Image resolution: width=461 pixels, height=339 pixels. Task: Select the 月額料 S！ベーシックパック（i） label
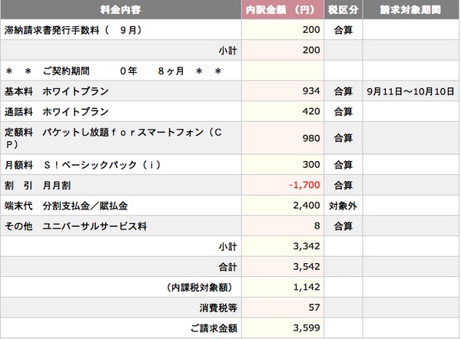[x=83, y=165]
